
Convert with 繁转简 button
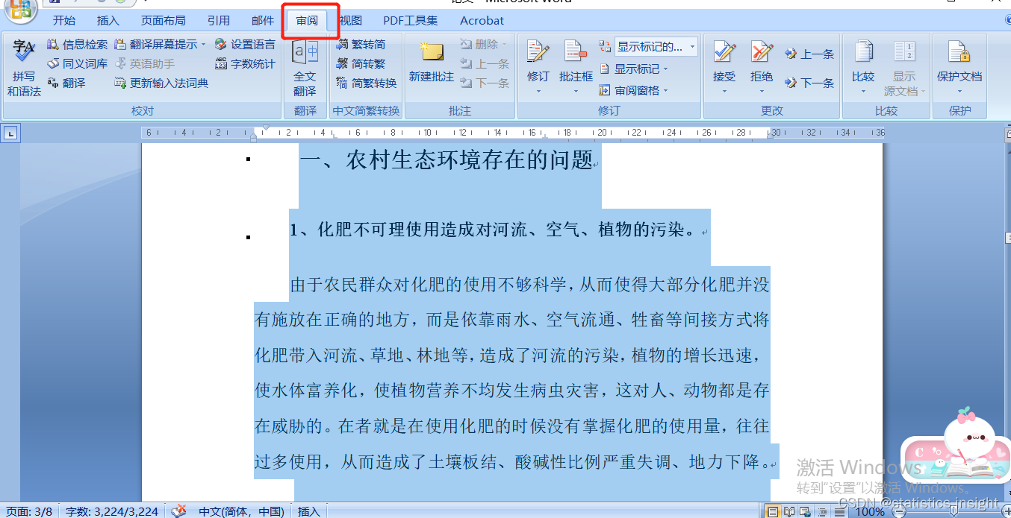pyautogui.click(x=361, y=45)
